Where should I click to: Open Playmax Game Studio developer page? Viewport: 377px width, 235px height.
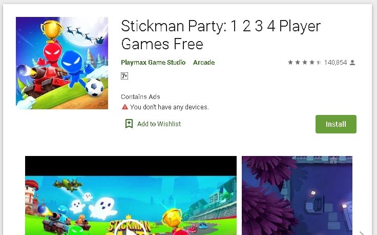coord(153,63)
